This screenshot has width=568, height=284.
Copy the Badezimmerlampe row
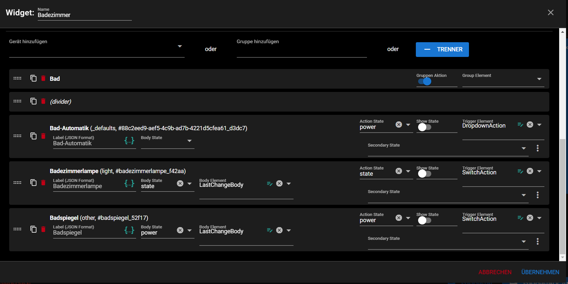(33, 183)
